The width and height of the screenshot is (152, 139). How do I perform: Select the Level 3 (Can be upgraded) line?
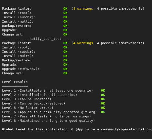pos(27,99)
